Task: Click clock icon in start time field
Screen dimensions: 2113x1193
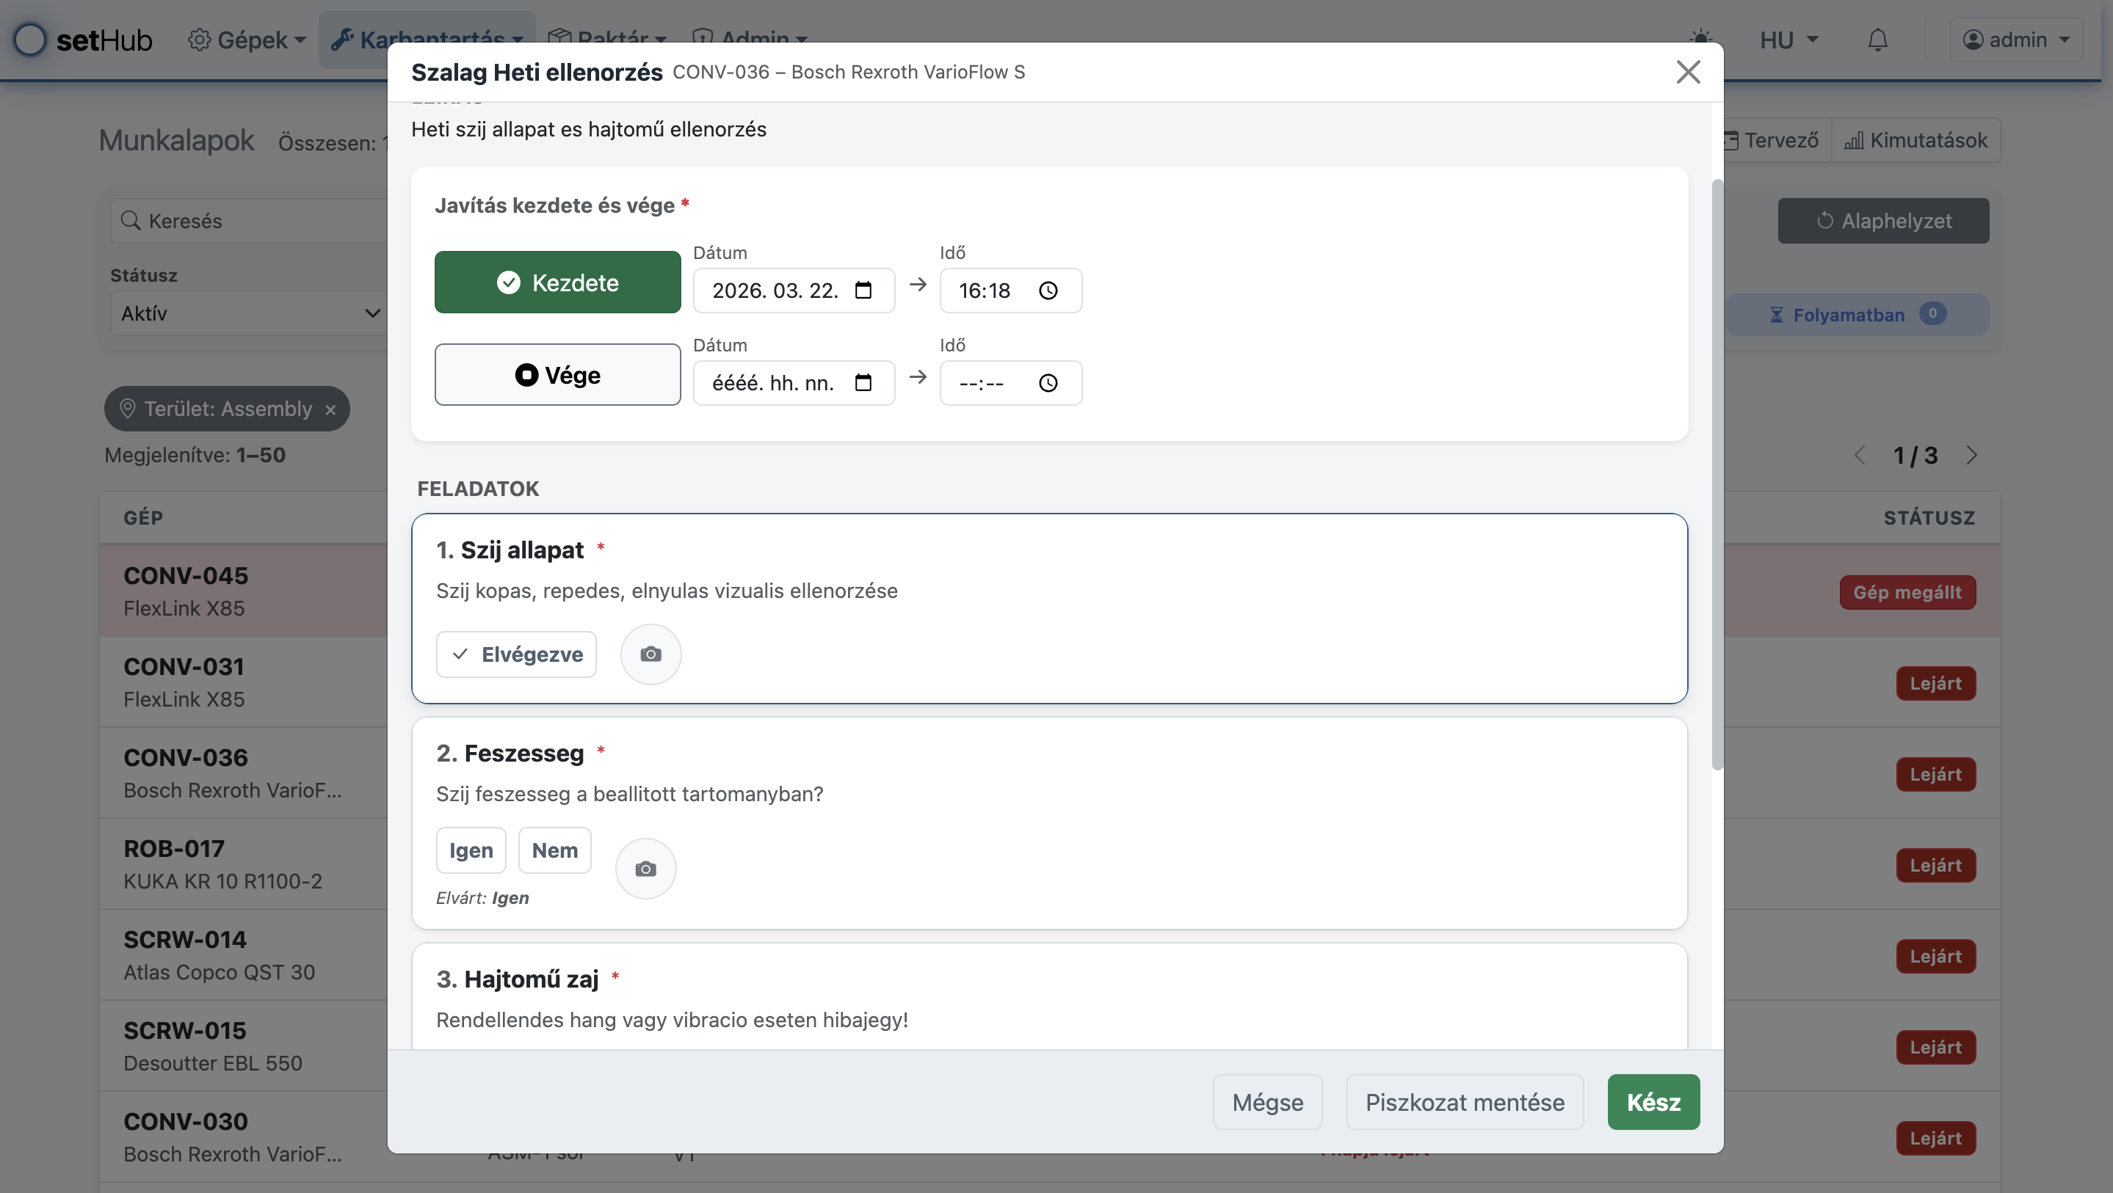Action: (x=1048, y=291)
